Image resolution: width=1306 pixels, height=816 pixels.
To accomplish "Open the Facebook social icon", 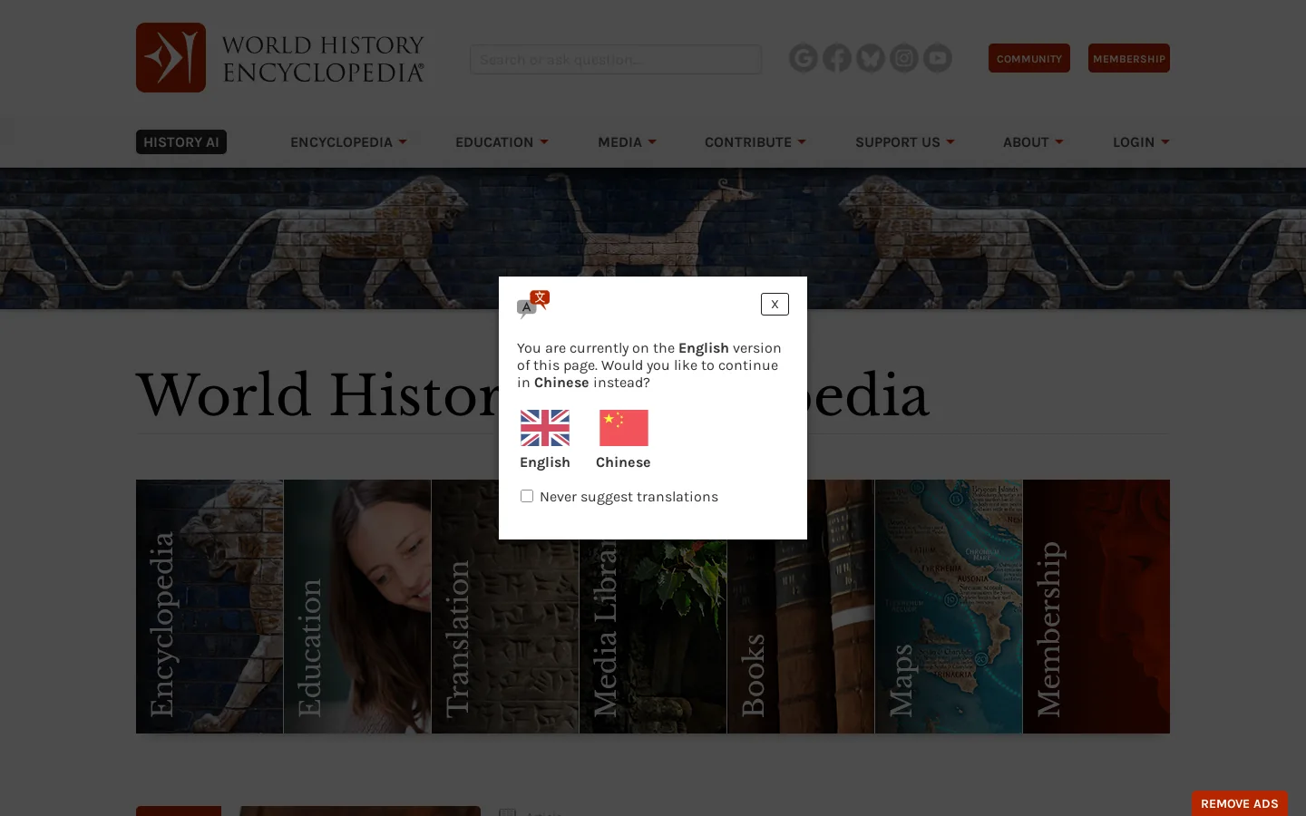I will [x=837, y=58].
